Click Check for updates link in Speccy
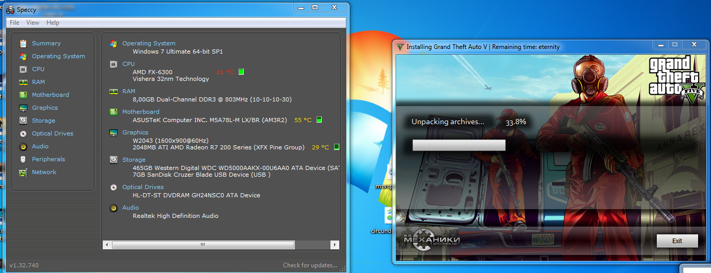The image size is (711, 273). click(310, 265)
